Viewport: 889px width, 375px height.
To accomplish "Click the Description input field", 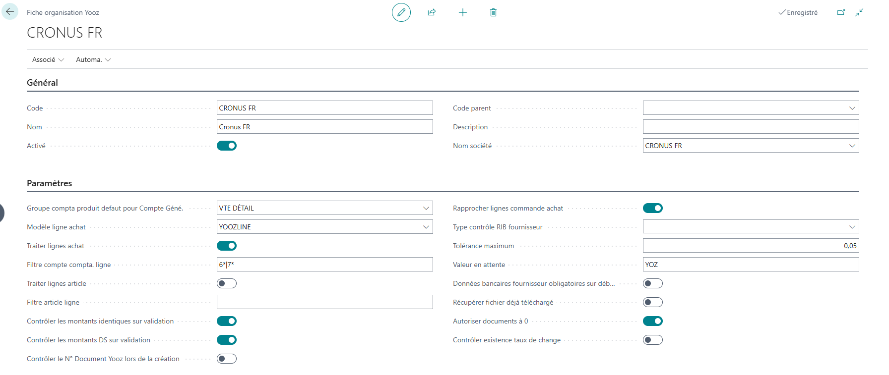I will pyautogui.click(x=750, y=127).
